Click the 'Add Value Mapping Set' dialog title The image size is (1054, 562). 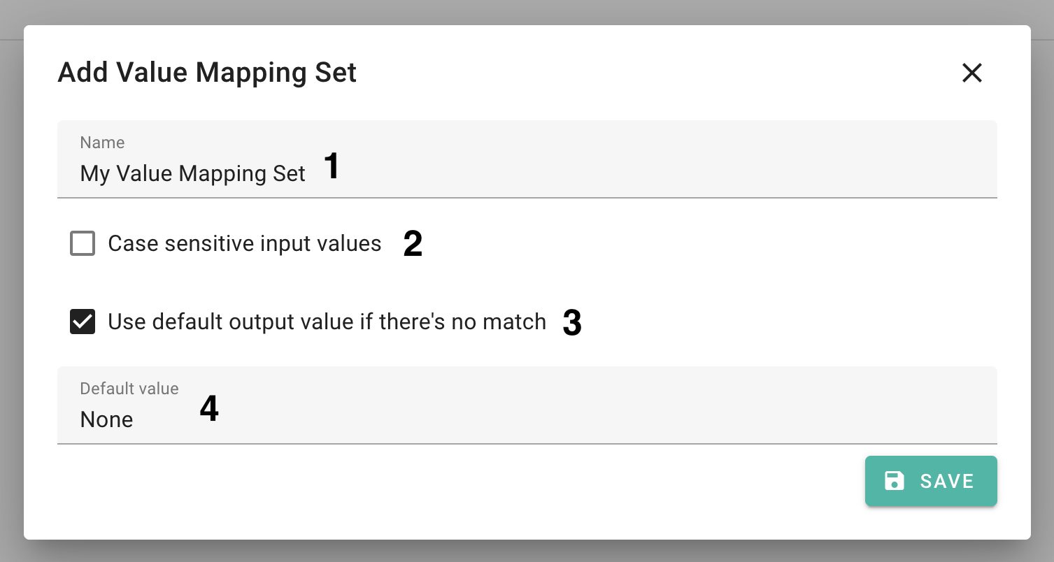point(207,73)
